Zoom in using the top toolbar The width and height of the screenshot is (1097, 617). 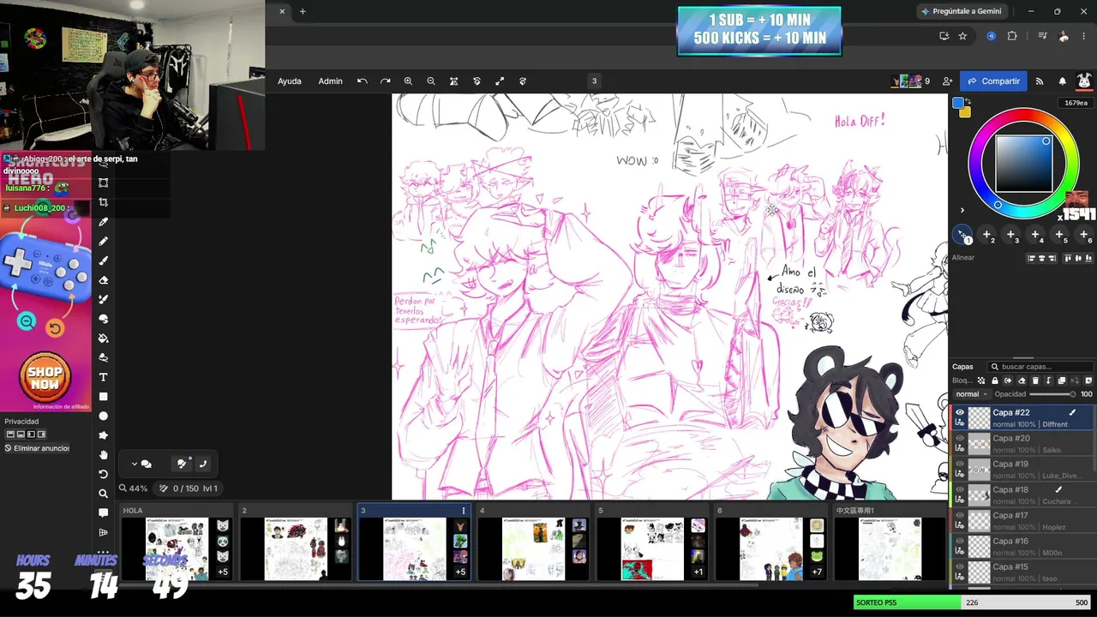click(x=408, y=81)
